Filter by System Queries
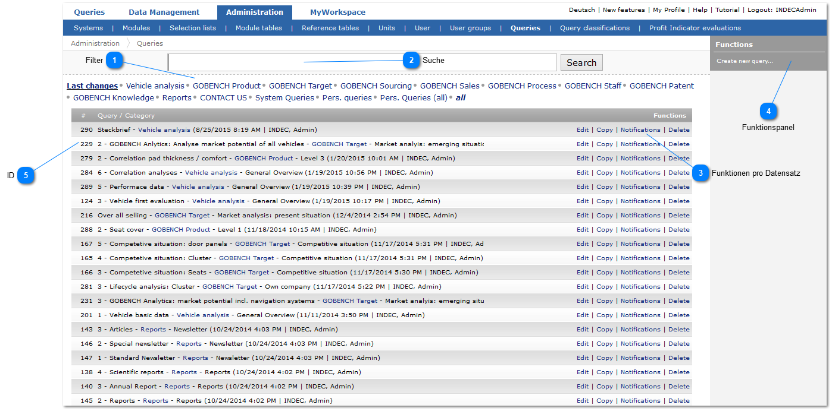The height and width of the screenshot is (411, 832). tap(284, 98)
